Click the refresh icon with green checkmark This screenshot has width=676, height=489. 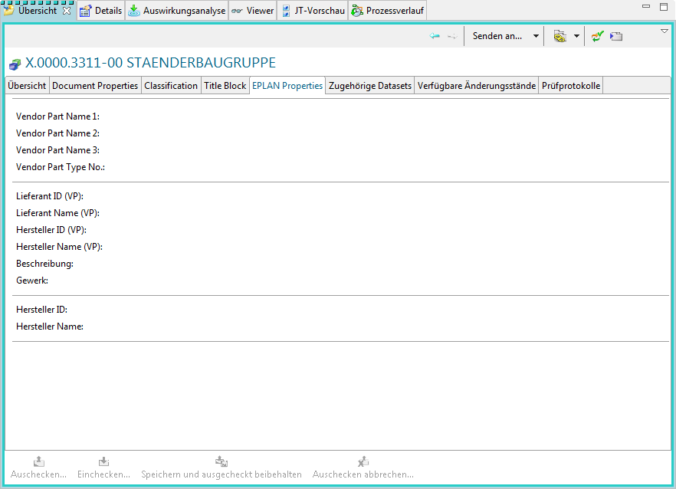point(598,36)
